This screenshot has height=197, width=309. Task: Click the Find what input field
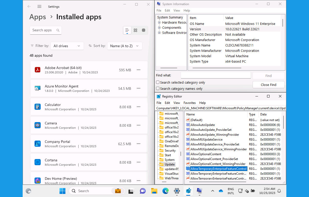tap(216, 75)
